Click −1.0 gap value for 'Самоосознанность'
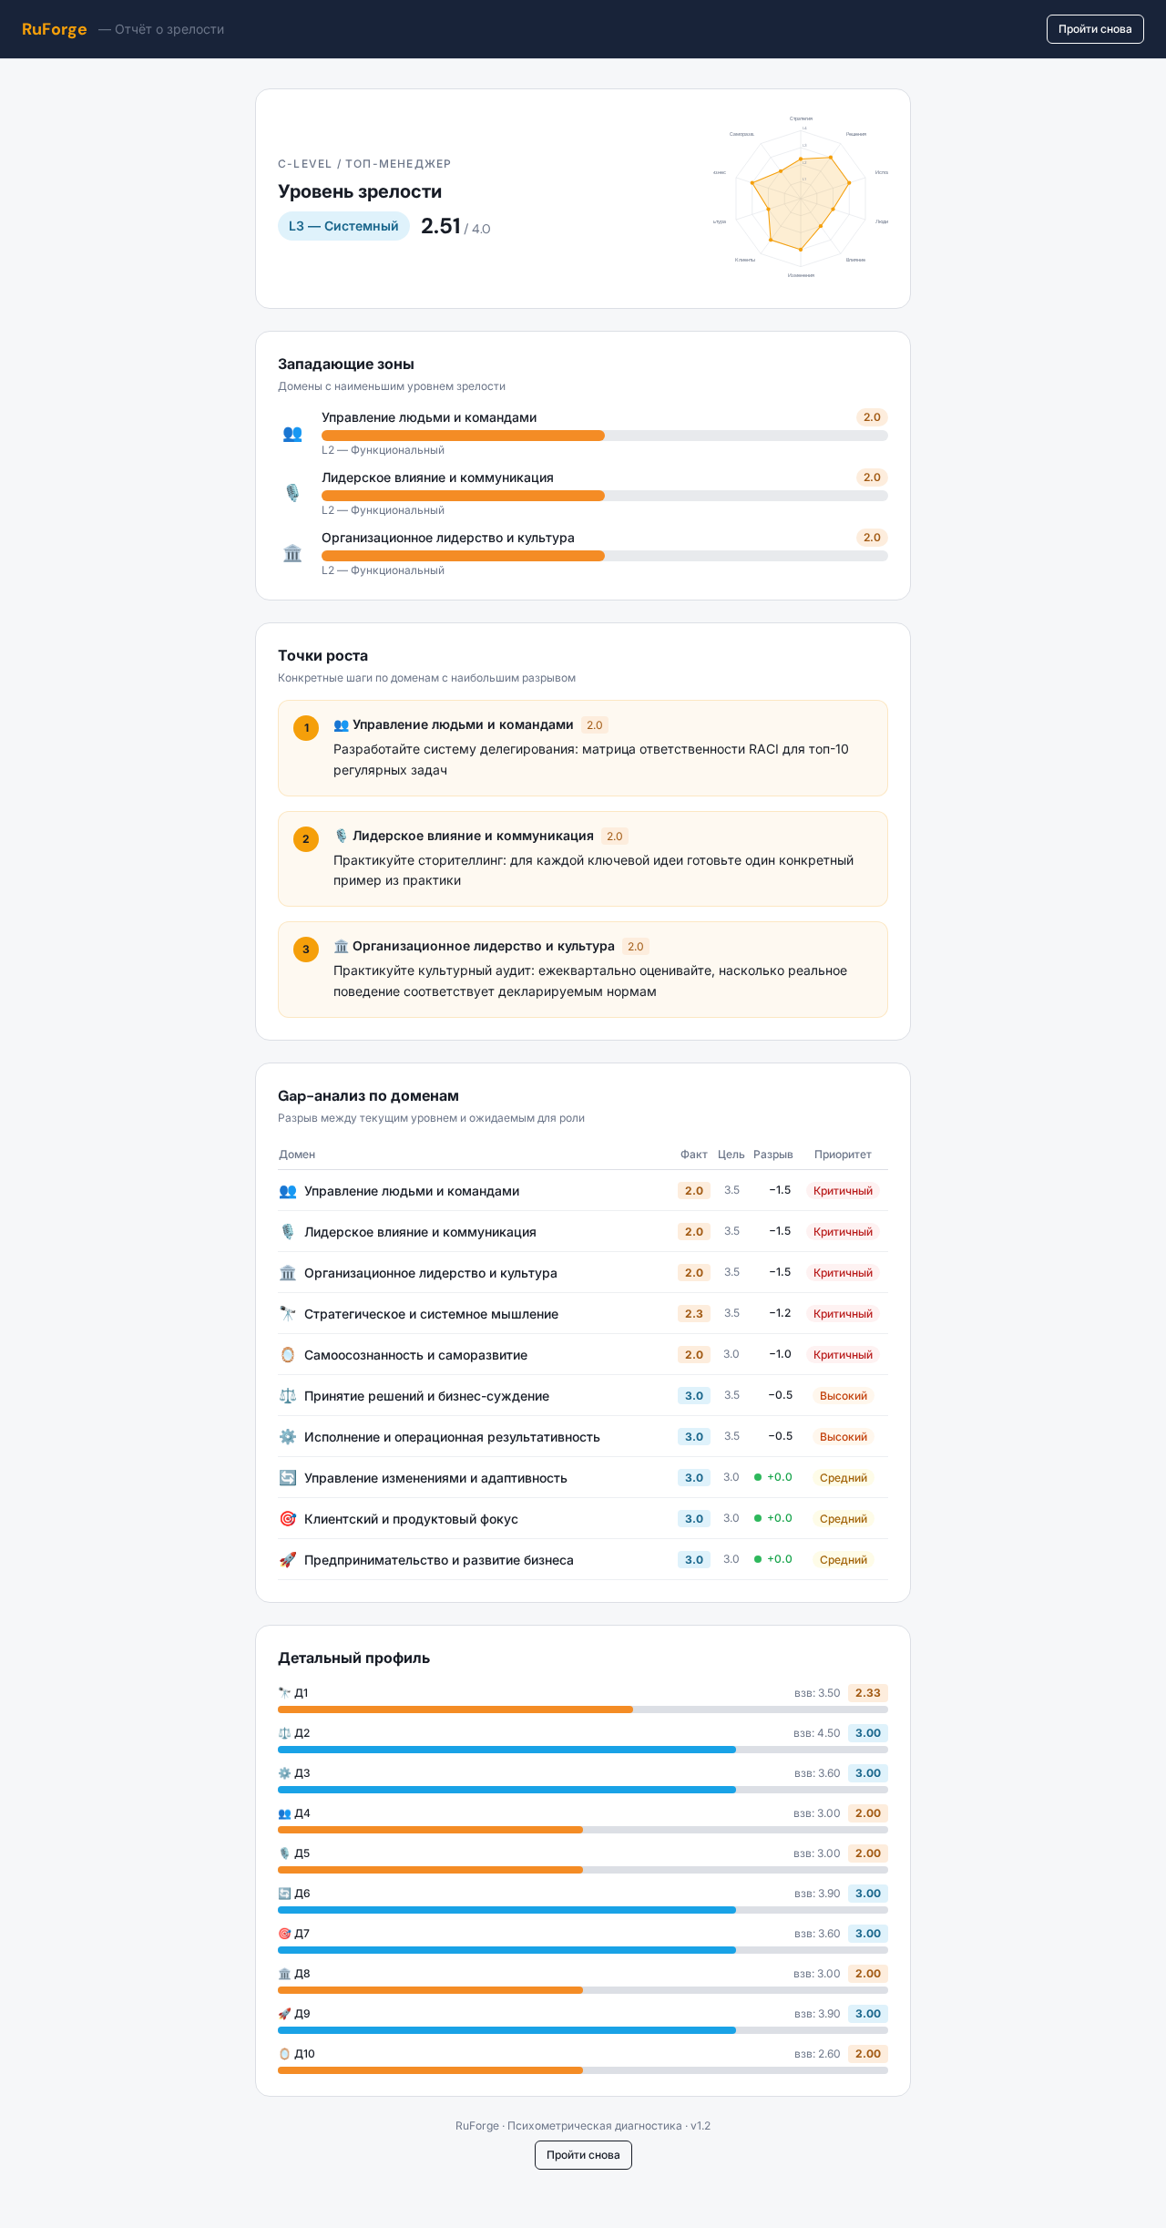The height and width of the screenshot is (2228, 1166). point(780,1354)
